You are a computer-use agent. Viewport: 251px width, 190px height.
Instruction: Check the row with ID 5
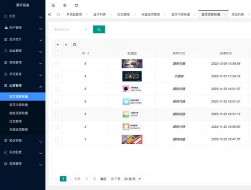pos(57,89)
